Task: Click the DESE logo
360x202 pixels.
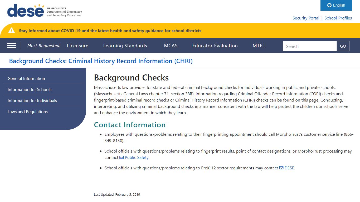Action: pyautogui.click(x=45, y=11)
